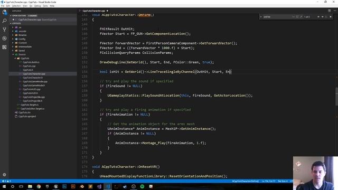Open the Manage gear at activity bar bottom
Image resolution: width=338 pixels, height=190 pixels.
pyautogui.click(x=4, y=175)
